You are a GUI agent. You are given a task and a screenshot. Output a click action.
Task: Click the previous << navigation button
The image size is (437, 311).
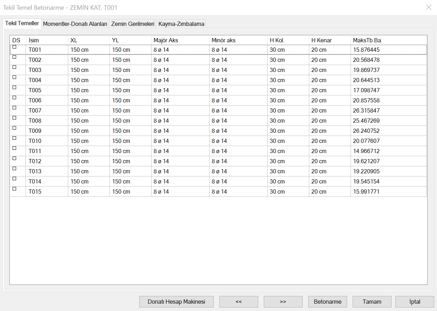click(x=239, y=302)
